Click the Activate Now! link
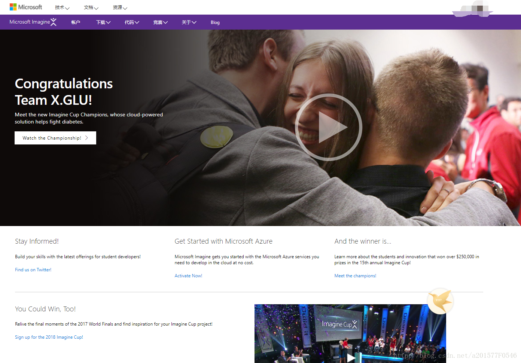The image size is (521, 363). (x=188, y=276)
